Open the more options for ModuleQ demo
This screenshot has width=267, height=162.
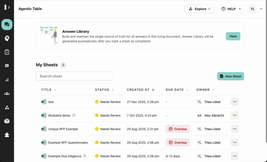[x=235, y=115]
